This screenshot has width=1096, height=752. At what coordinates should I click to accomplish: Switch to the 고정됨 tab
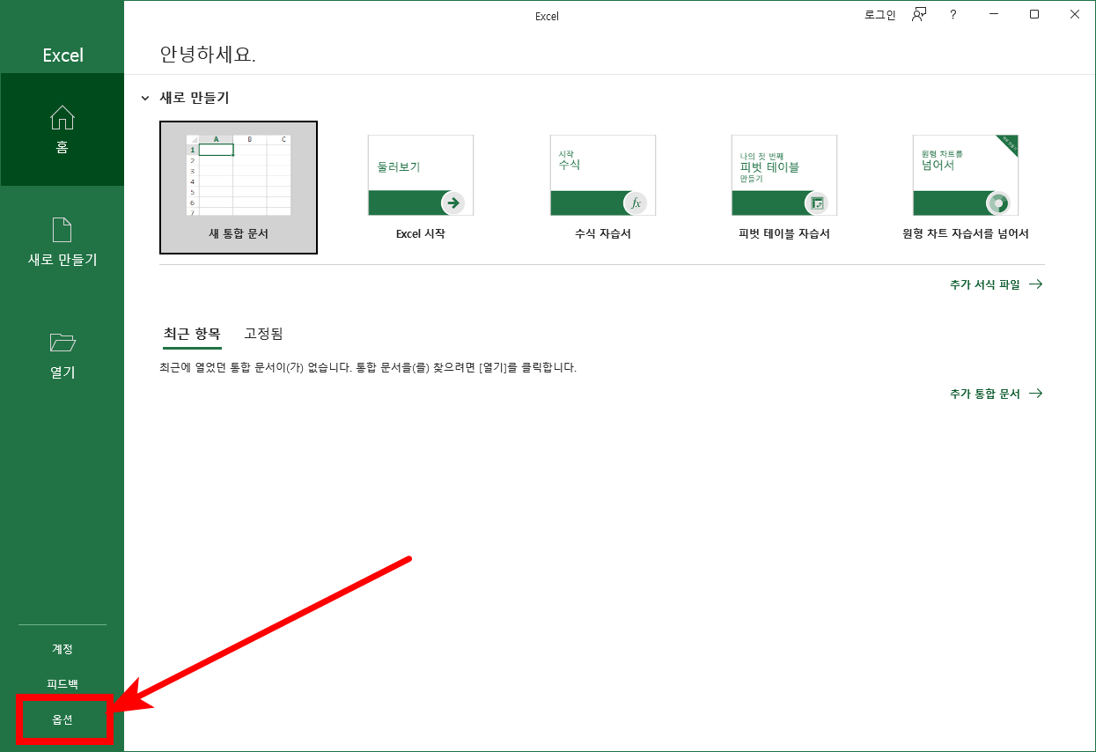click(x=263, y=334)
